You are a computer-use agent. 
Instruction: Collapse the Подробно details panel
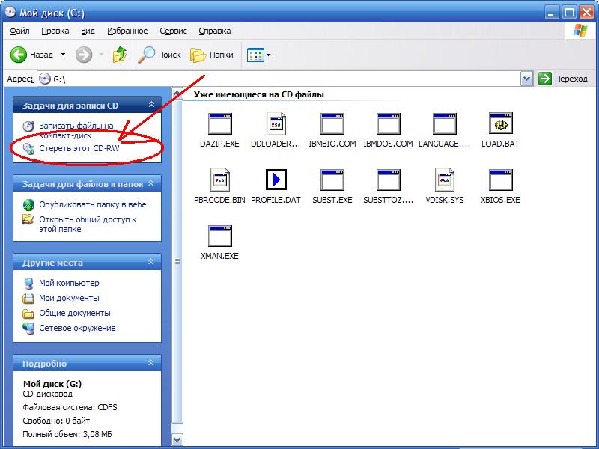pos(151,364)
